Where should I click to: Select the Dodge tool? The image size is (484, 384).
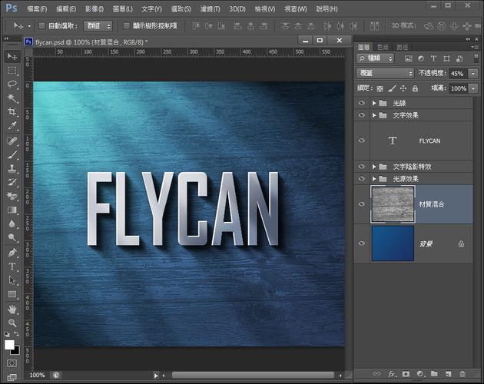(x=12, y=237)
